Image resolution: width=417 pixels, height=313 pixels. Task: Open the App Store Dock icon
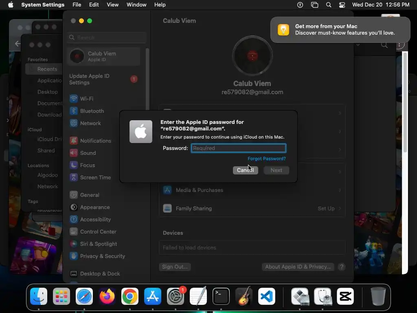[153, 296]
